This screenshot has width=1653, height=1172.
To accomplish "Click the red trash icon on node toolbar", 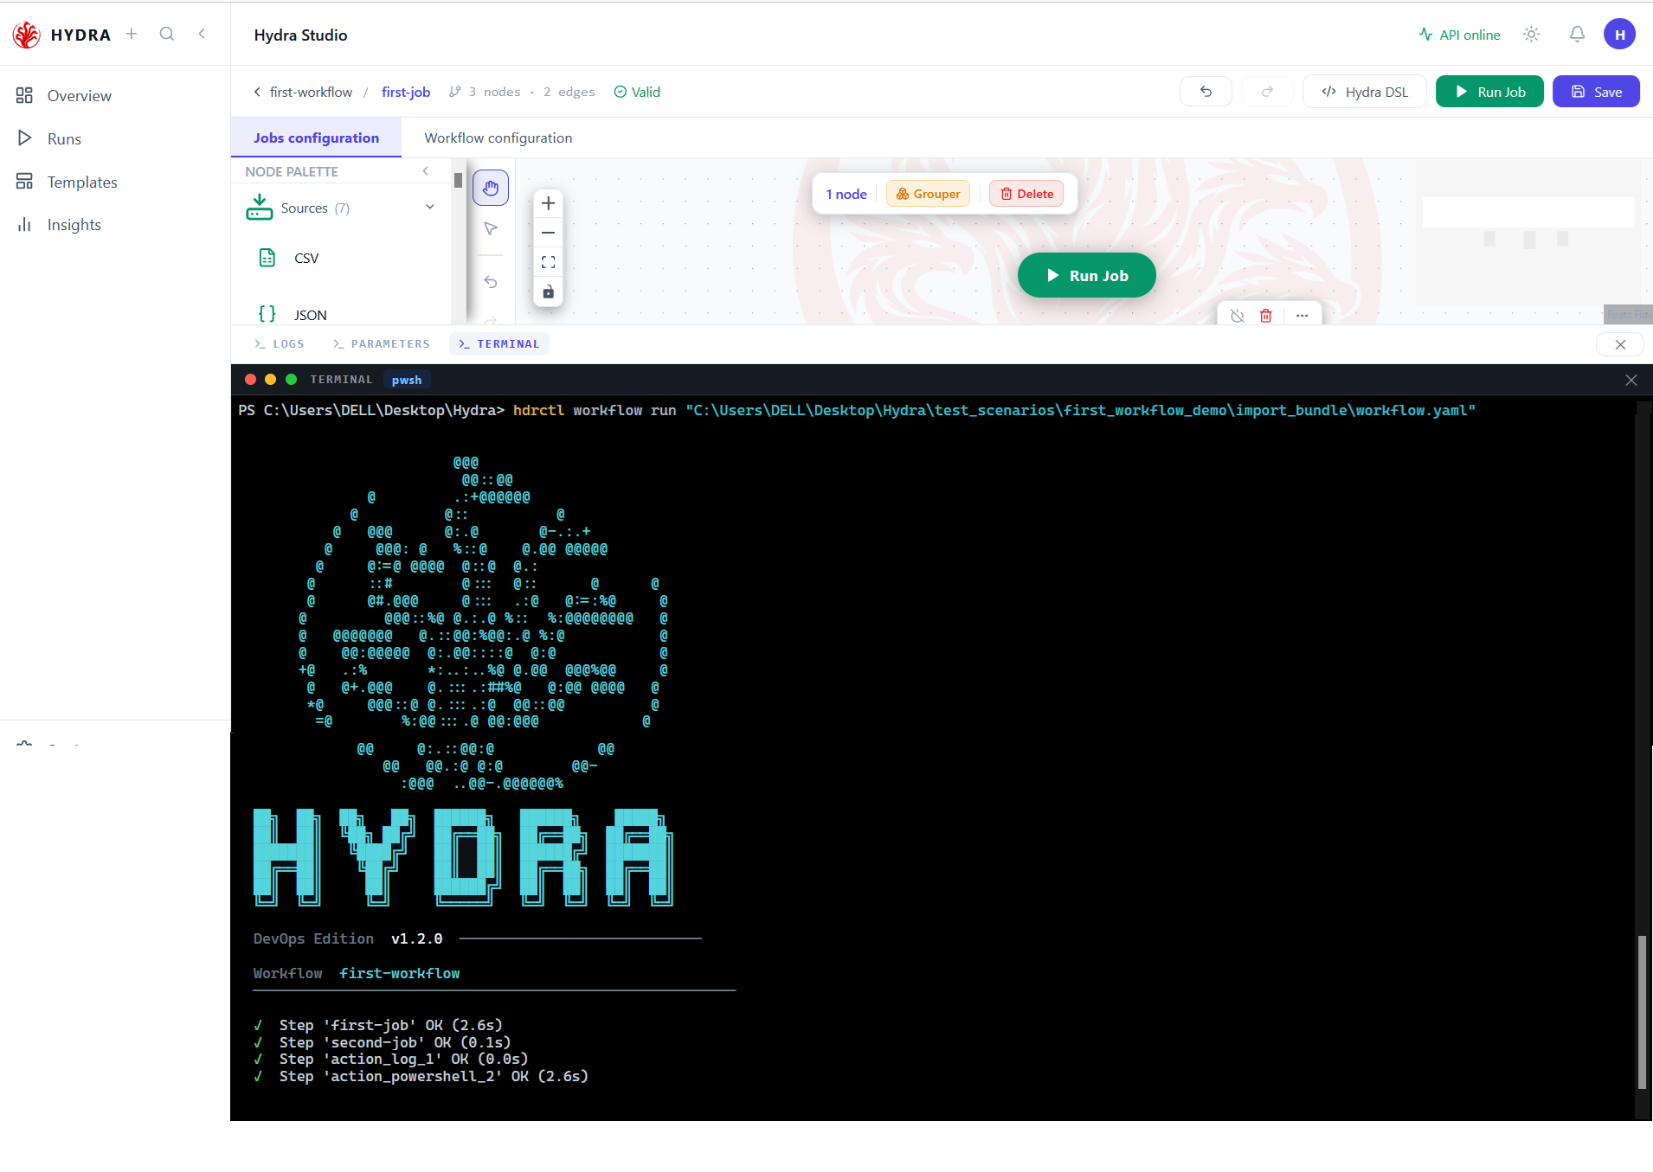I will pyautogui.click(x=1265, y=316).
